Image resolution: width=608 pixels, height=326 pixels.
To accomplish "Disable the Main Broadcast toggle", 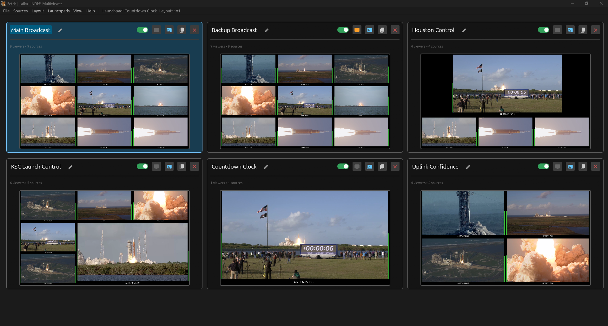I will [x=143, y=29].
